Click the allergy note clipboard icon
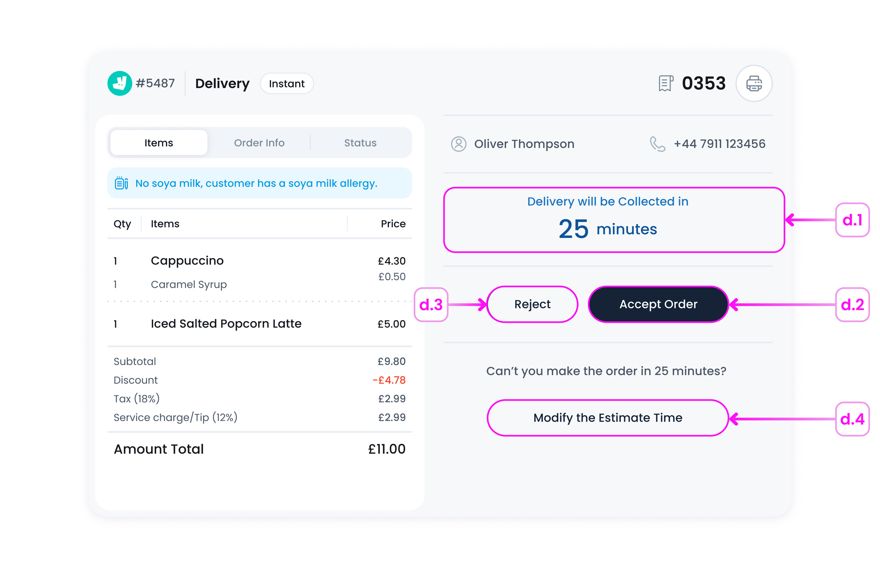Screen dimensions: 880x578 click(x=121, y=183)
